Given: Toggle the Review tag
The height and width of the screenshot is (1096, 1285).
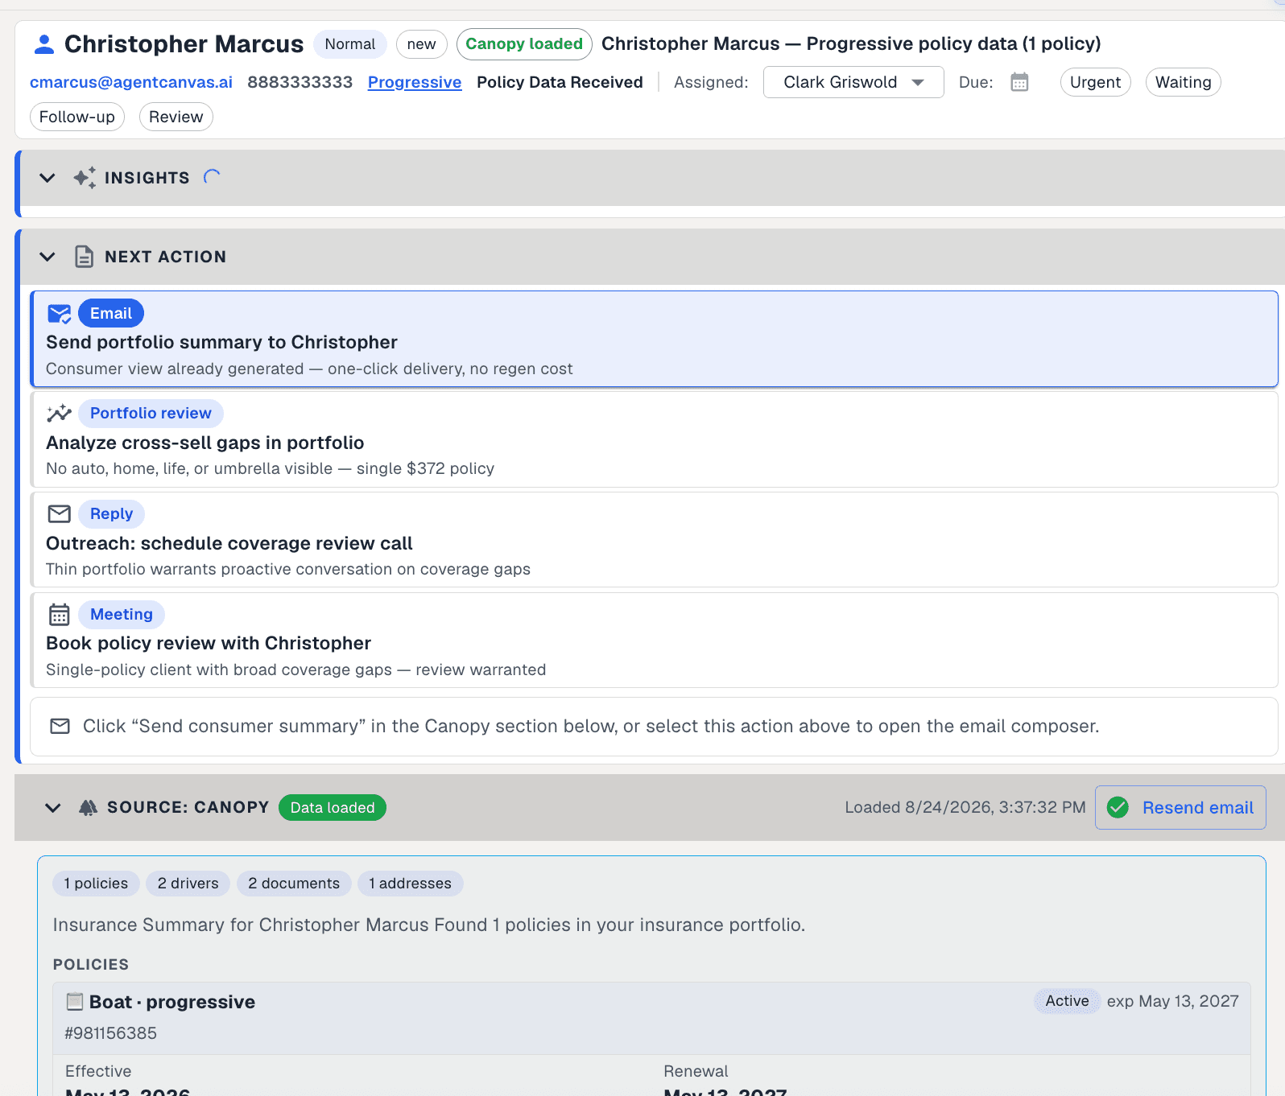Looking at the screenshot, I should pyautogui.click(x=176, y=117).
